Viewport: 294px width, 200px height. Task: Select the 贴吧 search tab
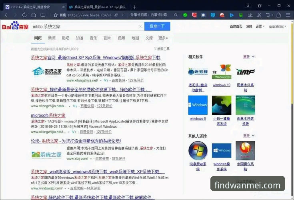pyautogui.click(x=66, y=38)
